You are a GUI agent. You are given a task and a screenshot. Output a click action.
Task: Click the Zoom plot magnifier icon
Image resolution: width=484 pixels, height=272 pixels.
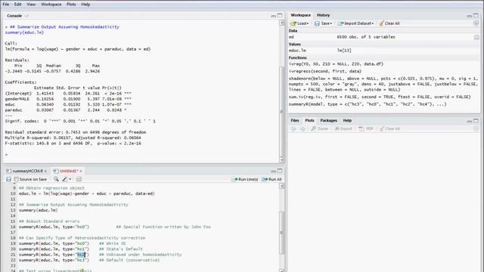313,129
